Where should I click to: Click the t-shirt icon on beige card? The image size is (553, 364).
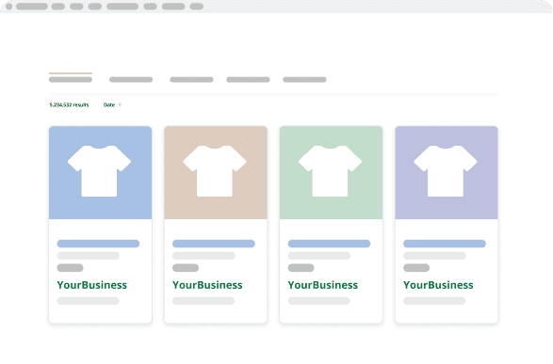[x=215, y=171]
